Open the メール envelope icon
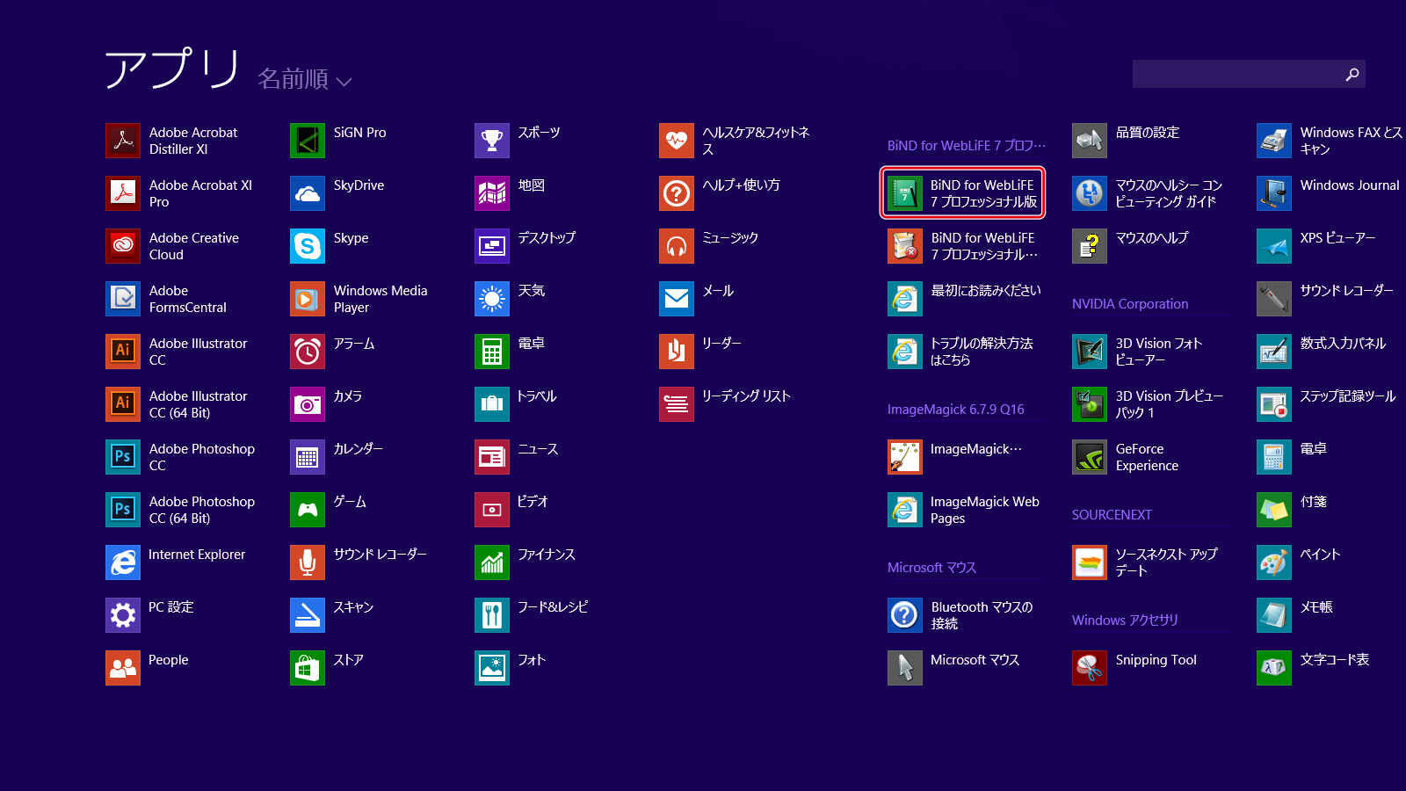The height and width of the screenshot is (791, 1406). (x=677, y=299)
